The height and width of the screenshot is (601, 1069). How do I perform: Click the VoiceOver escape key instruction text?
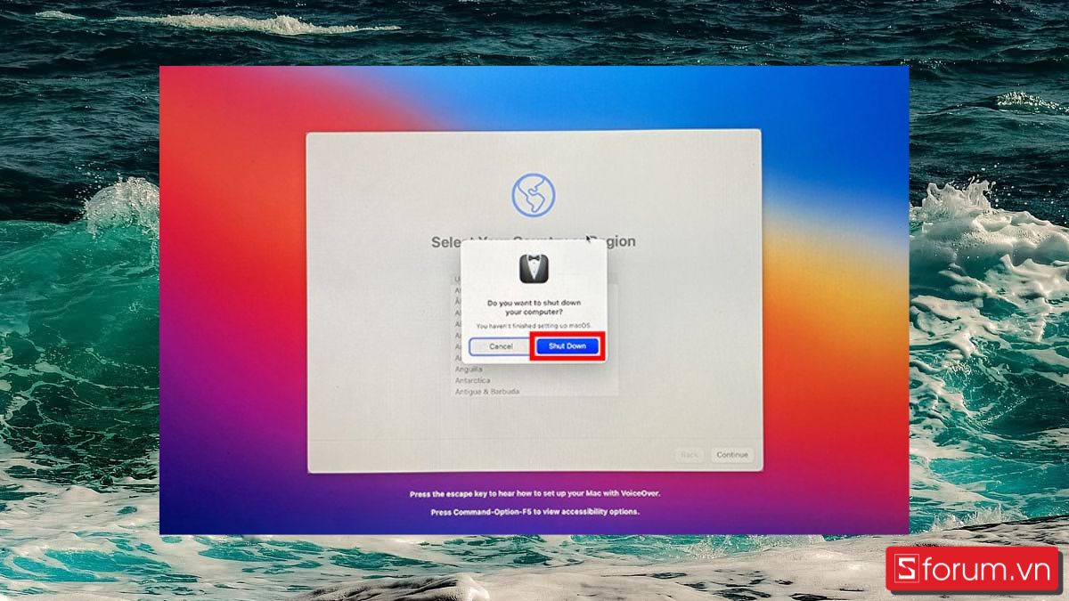(534, 492)
